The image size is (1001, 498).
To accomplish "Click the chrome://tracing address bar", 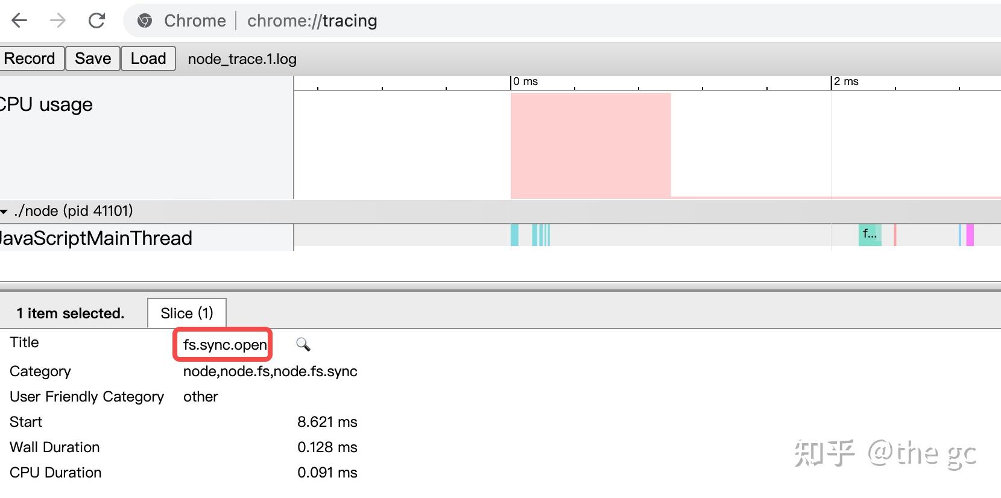I will 312,21.
